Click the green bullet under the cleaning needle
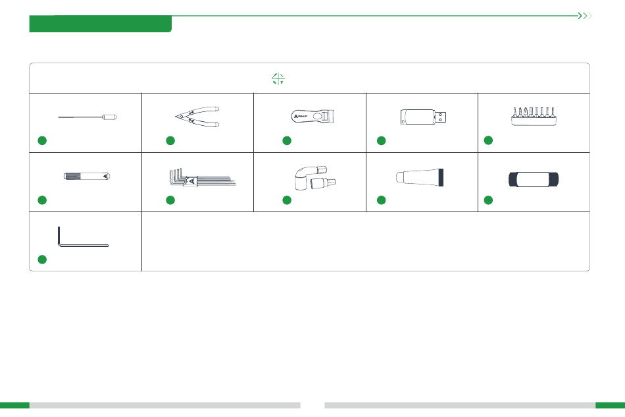The width and height of the screenshot is (625, 417). 42,140
